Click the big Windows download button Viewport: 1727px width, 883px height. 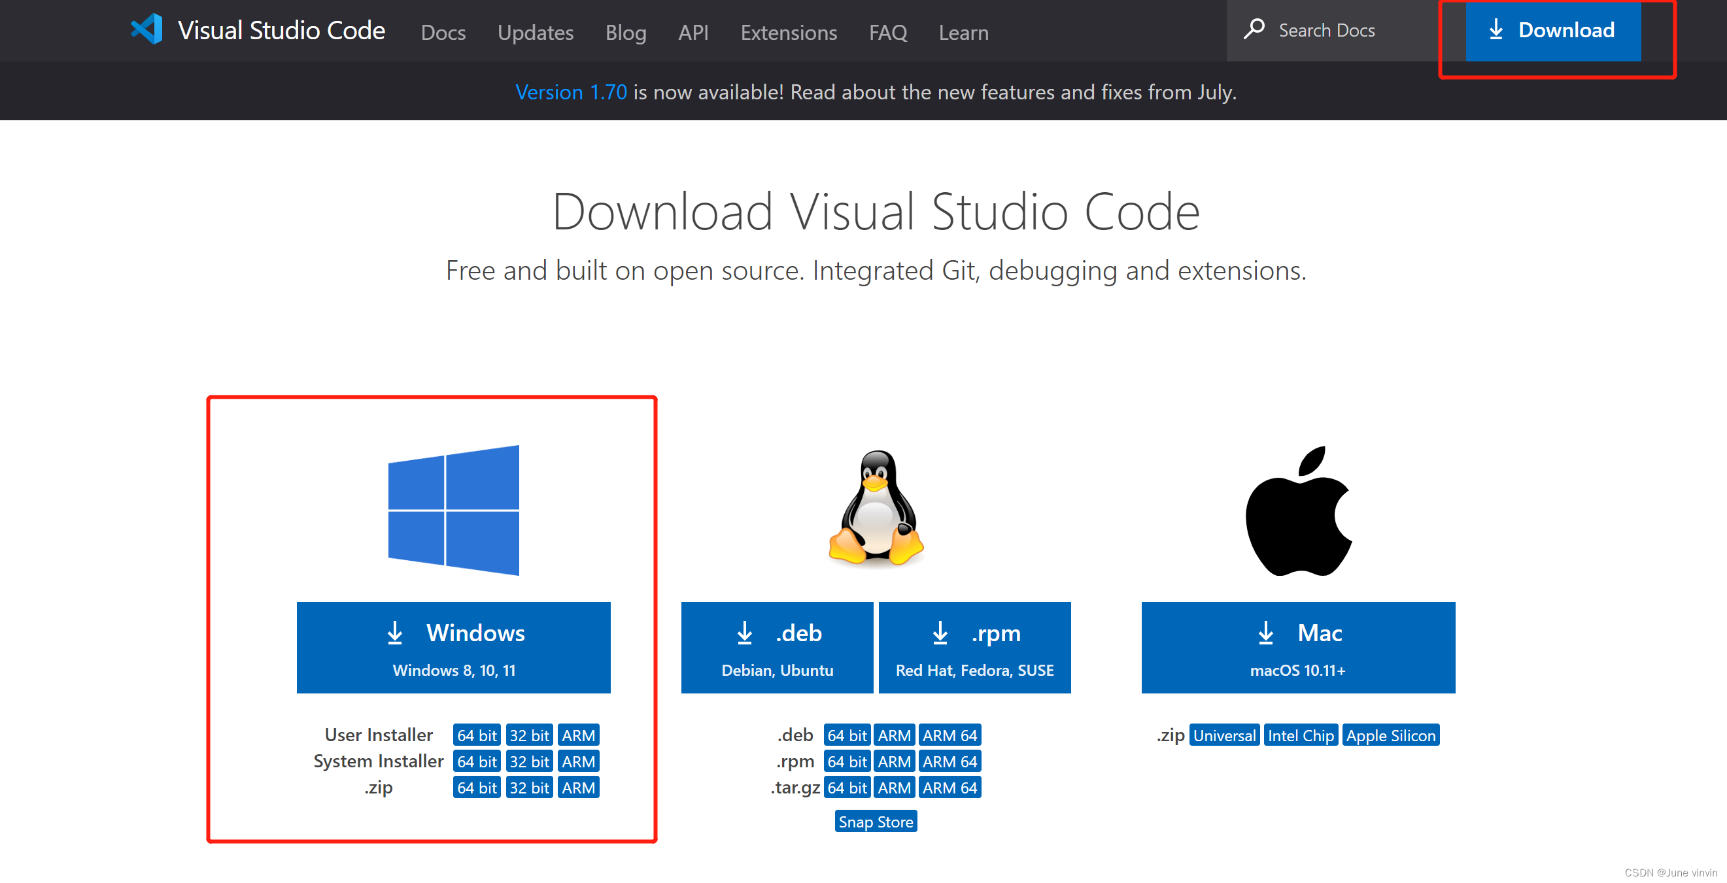click(453, 647)
